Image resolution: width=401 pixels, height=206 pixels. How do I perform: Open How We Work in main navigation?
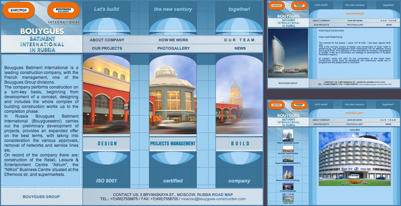click(173, 40)
